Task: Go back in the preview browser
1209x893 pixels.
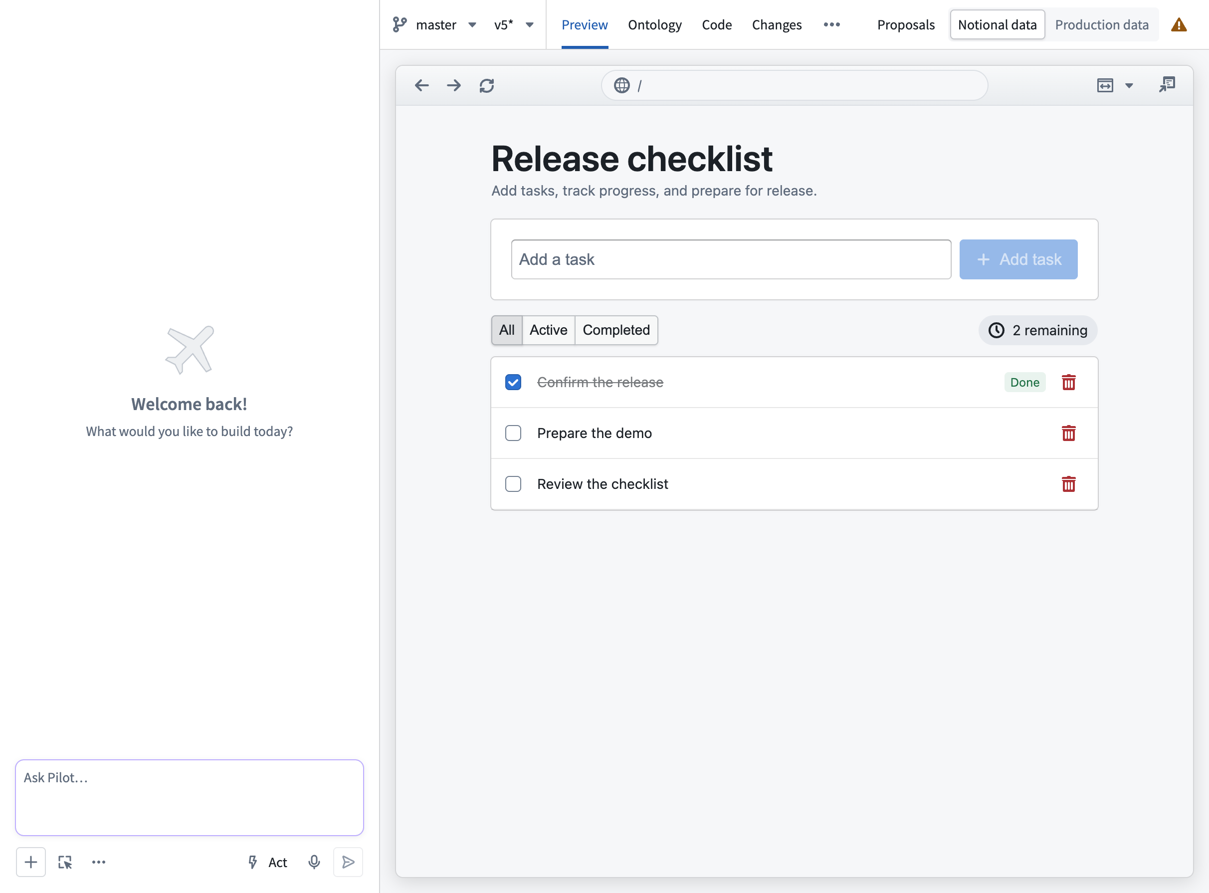Action: (421, 85)
